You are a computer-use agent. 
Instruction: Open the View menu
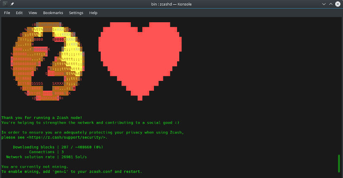33,13
